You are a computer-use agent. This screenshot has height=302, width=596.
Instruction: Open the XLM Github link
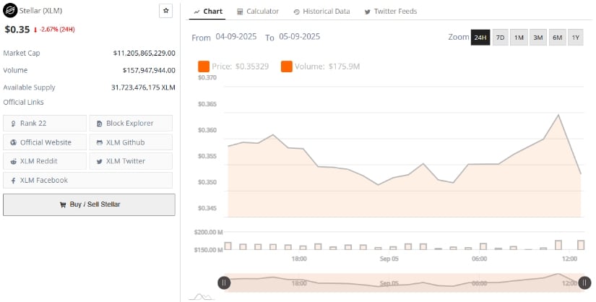click(x=131, y=142)
